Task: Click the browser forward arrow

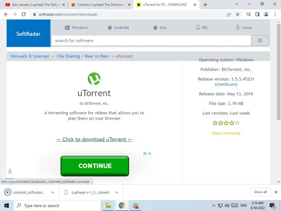Action: 15,14
